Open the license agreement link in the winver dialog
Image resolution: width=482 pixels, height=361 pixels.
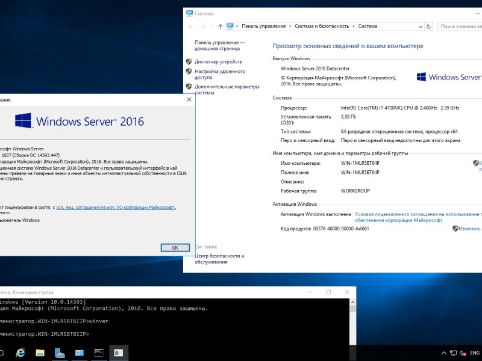click(115, 208)
